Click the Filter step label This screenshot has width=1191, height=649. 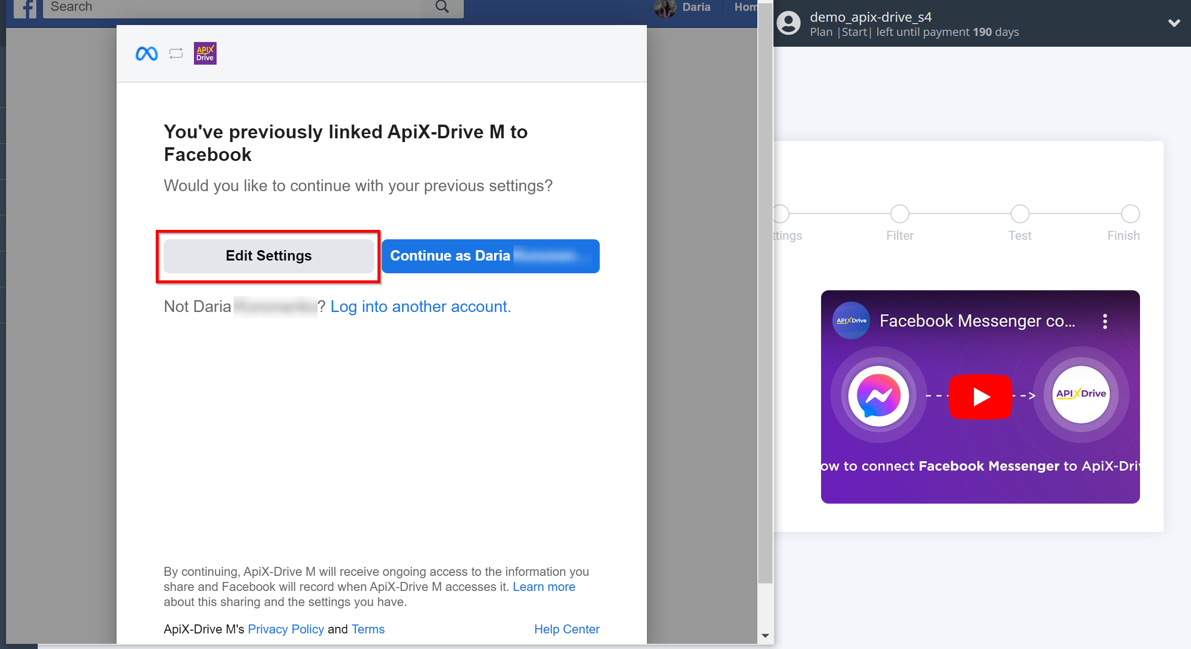[899, 236]
